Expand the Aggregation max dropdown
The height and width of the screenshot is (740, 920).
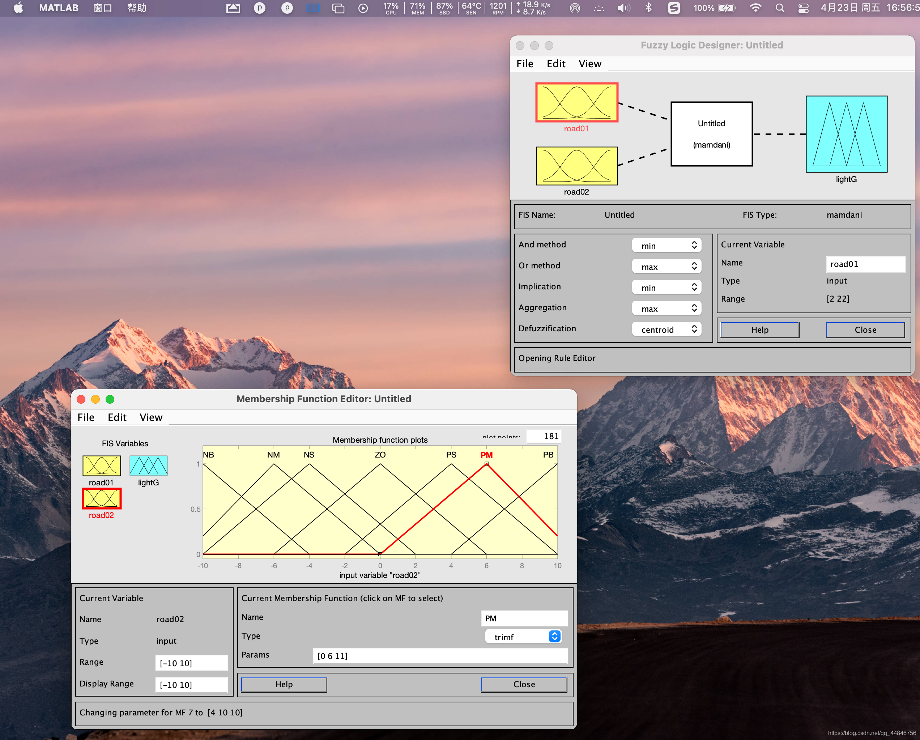coord(666,309)
